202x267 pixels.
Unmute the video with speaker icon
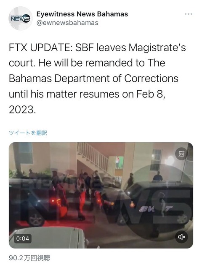click(x=181, y=237)
